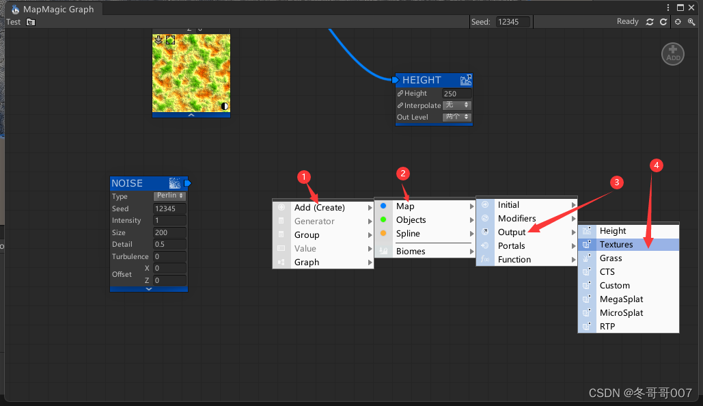This screenshot has height=406, width=703.
Task: Open the Interpolate dropdown on HEIGHT node
Action: click(456, 105)
